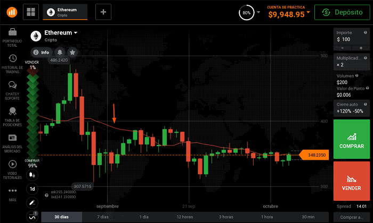Open the Multiplicador x2 selector
Image resolution: width=373 pixels, height=223 pixels.
pyautogui.click(x=352, y=62)
